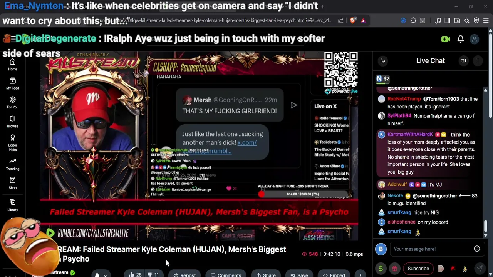Click smurfkang's nice try message username
The image size is (493, 277).
[399, 212]
